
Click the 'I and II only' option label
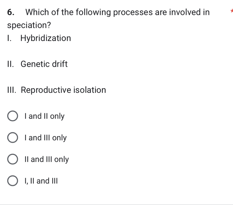point(44,116)
